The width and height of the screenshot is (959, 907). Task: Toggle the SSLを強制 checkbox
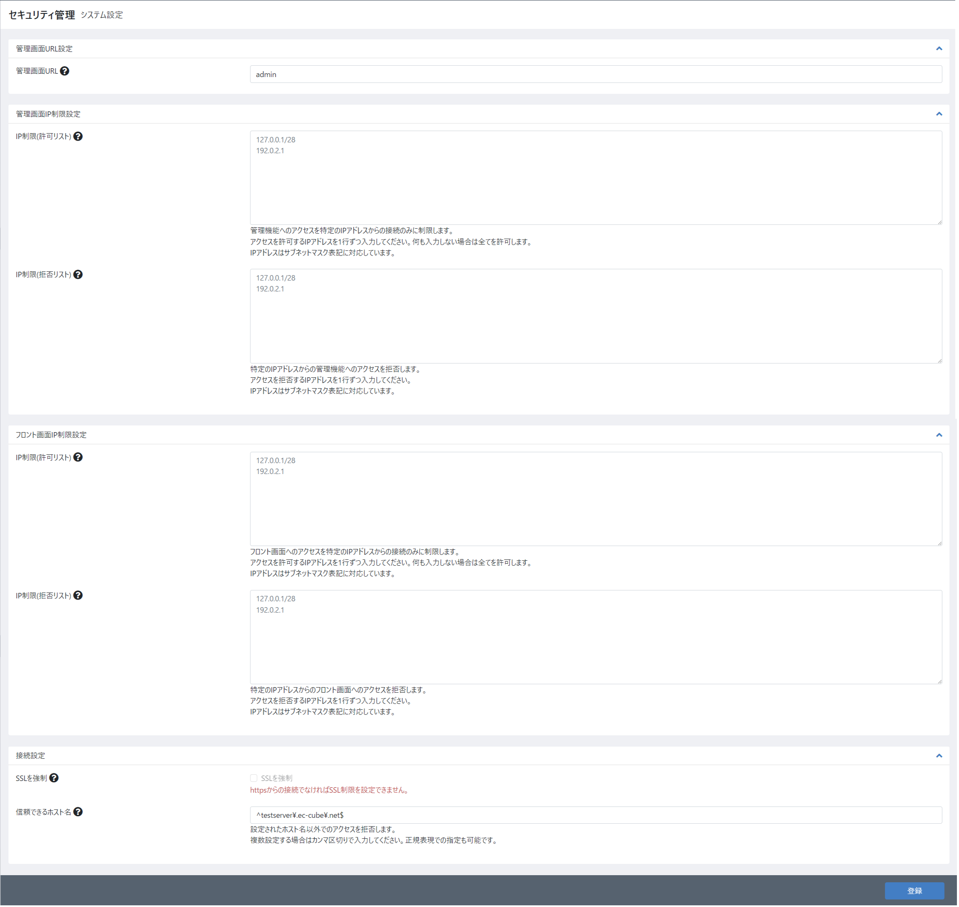[253, 778]
